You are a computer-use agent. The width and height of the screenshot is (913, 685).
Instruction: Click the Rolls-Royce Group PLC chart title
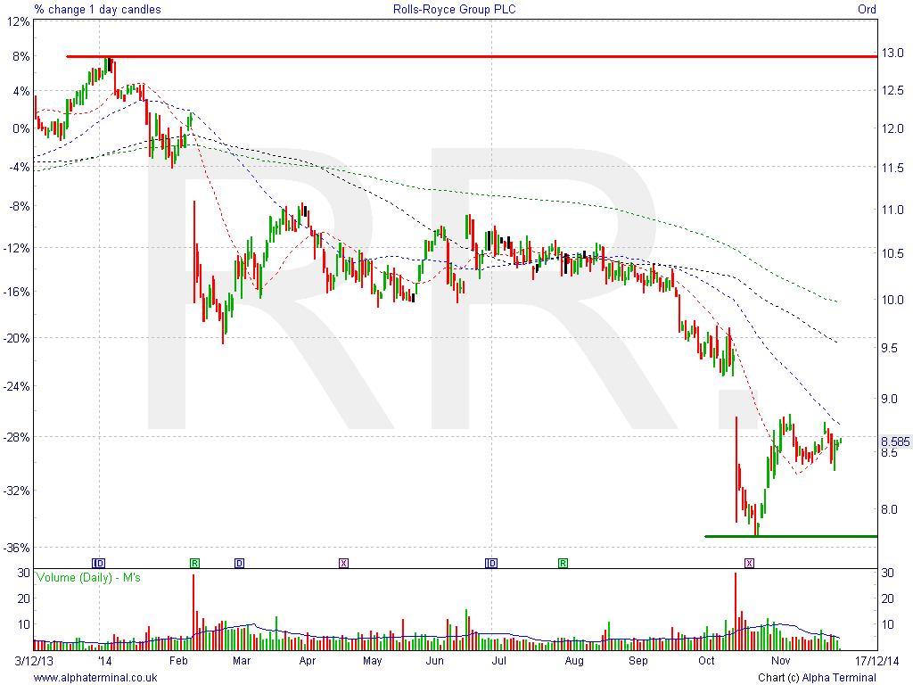pyautogui.click(x=454, y=9)
